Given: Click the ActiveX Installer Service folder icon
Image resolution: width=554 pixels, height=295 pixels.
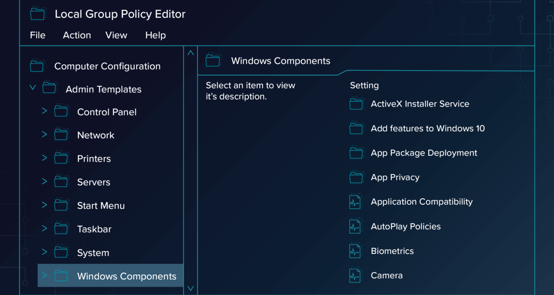Looking at the screenshot, I should click(356, 104).
